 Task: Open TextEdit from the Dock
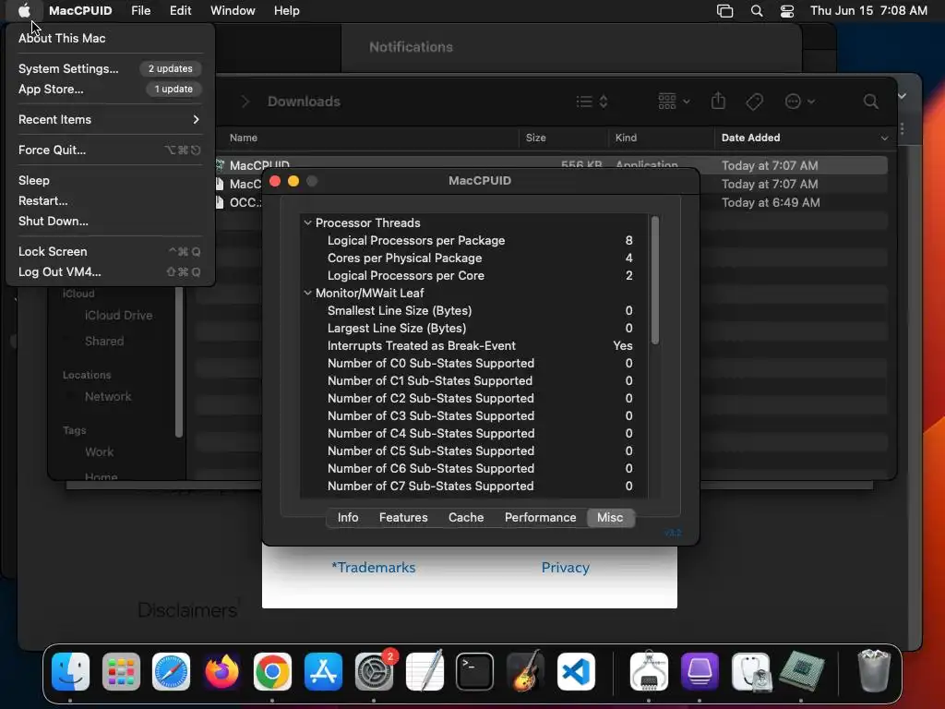[425, 671]
